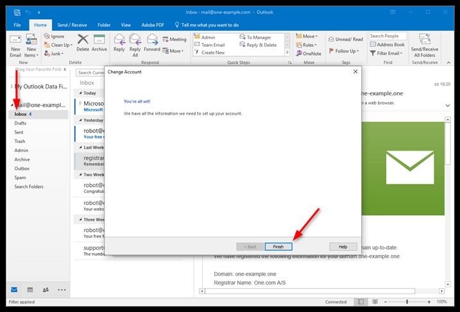Click zoom in plus button
460x312 pixels.
[429, 302]
